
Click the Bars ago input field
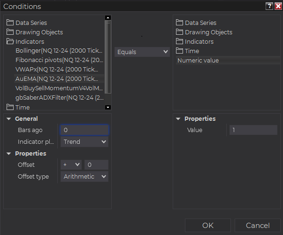click(84, 130)
